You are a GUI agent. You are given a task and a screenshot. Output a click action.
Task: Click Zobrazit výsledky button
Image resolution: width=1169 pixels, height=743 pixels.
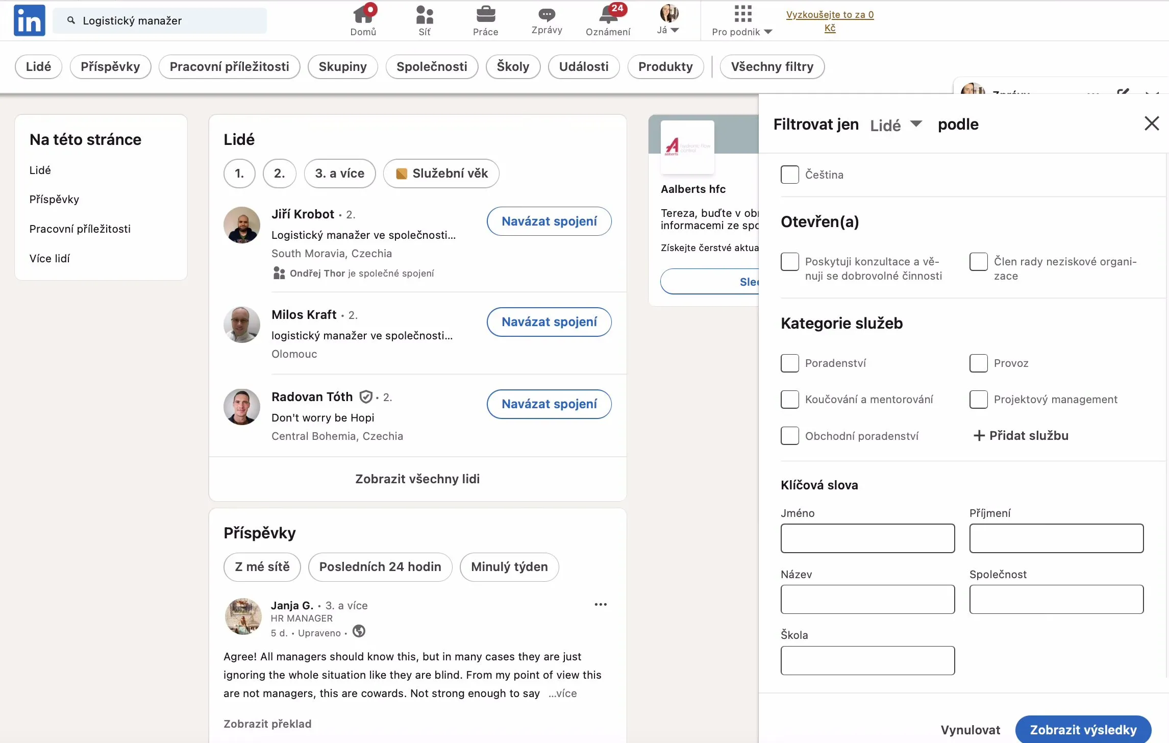point(1083,729)
